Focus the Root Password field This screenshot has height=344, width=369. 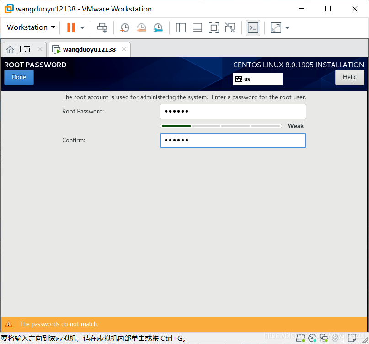(233, 112)
